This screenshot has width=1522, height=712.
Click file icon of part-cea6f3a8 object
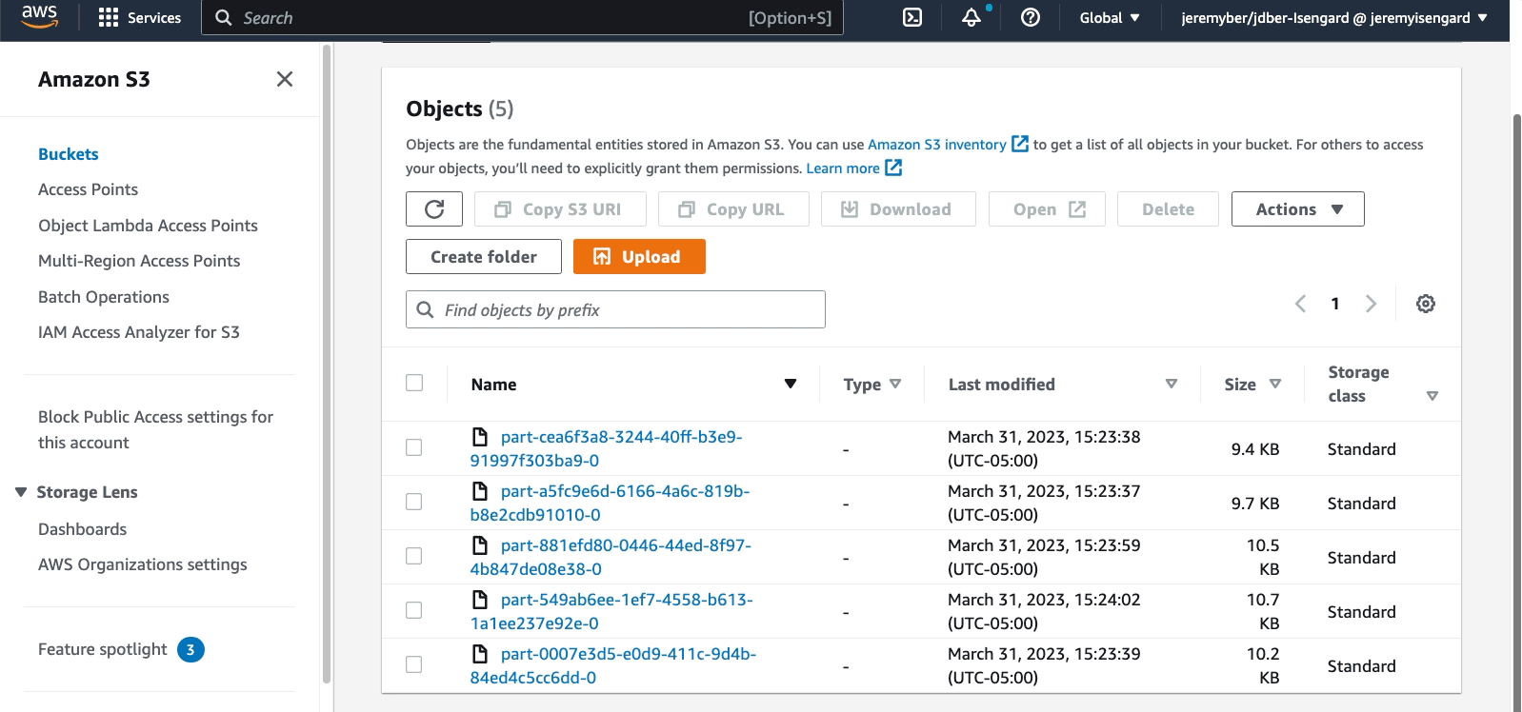[x=481, y=437]
